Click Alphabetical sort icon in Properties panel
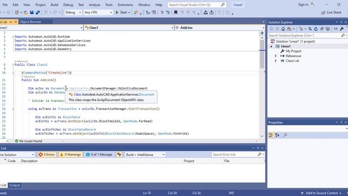The height and width of the screenshot is (196, 348). pos(277,135)
